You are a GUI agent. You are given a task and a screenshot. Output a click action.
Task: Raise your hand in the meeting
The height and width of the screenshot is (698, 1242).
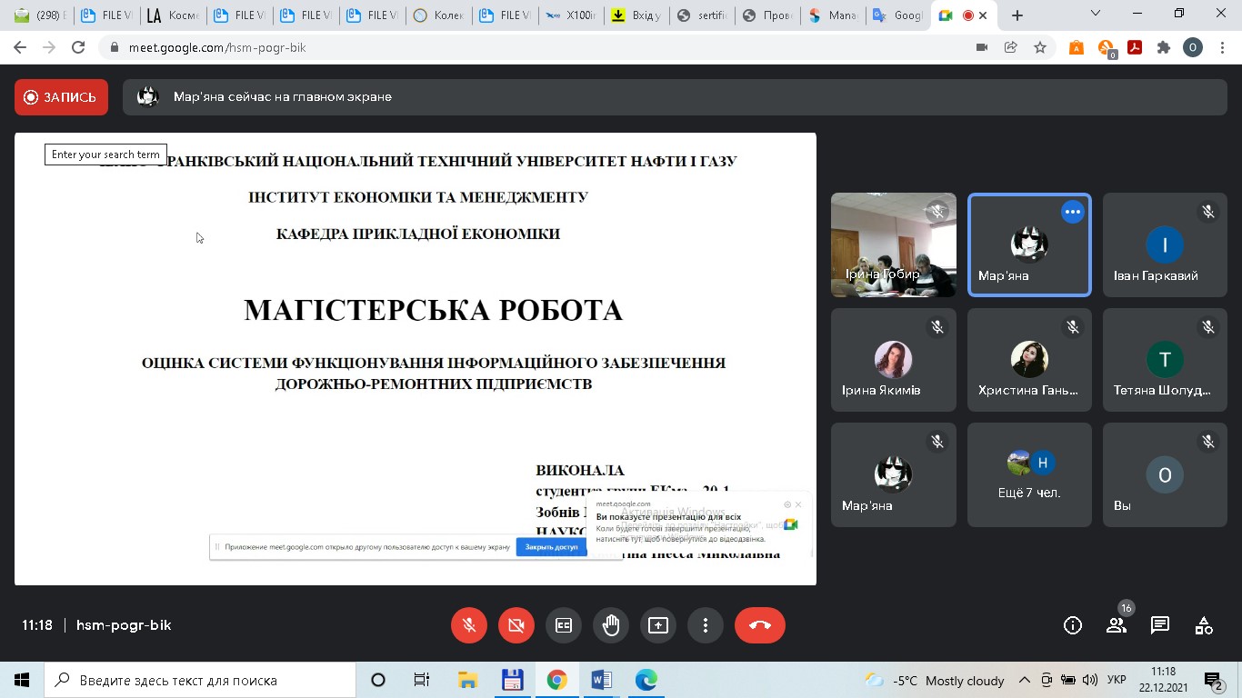(x=610, y=625)
